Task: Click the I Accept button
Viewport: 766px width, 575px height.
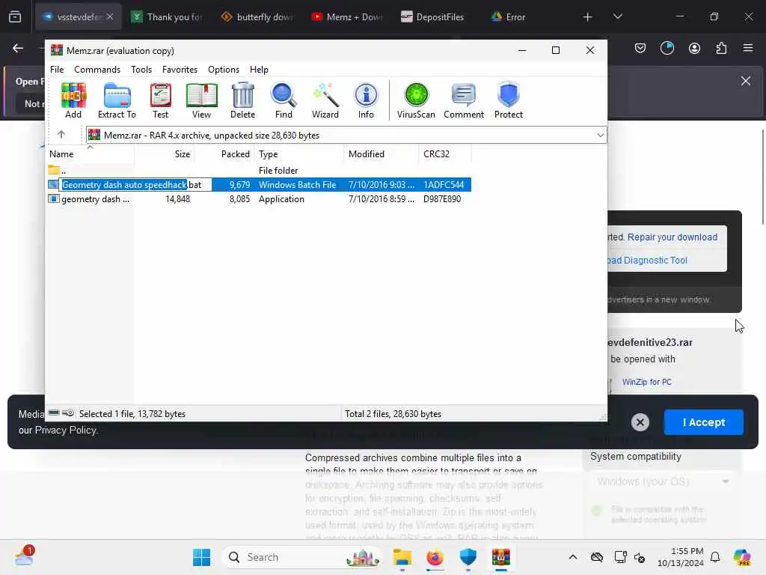Action: (703, 422)
